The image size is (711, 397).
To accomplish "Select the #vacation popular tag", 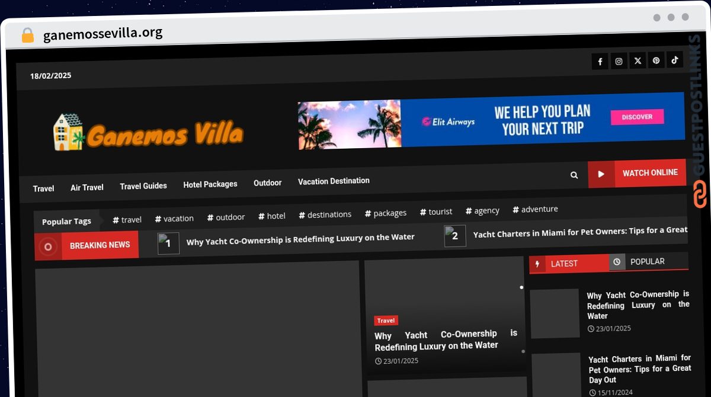I will 174,219.
